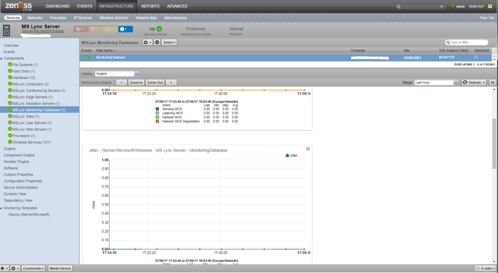498x273 pixels.
Task: Click the orange Network MOS Degradation legend swatch
Action: click(x=157, y=121)
